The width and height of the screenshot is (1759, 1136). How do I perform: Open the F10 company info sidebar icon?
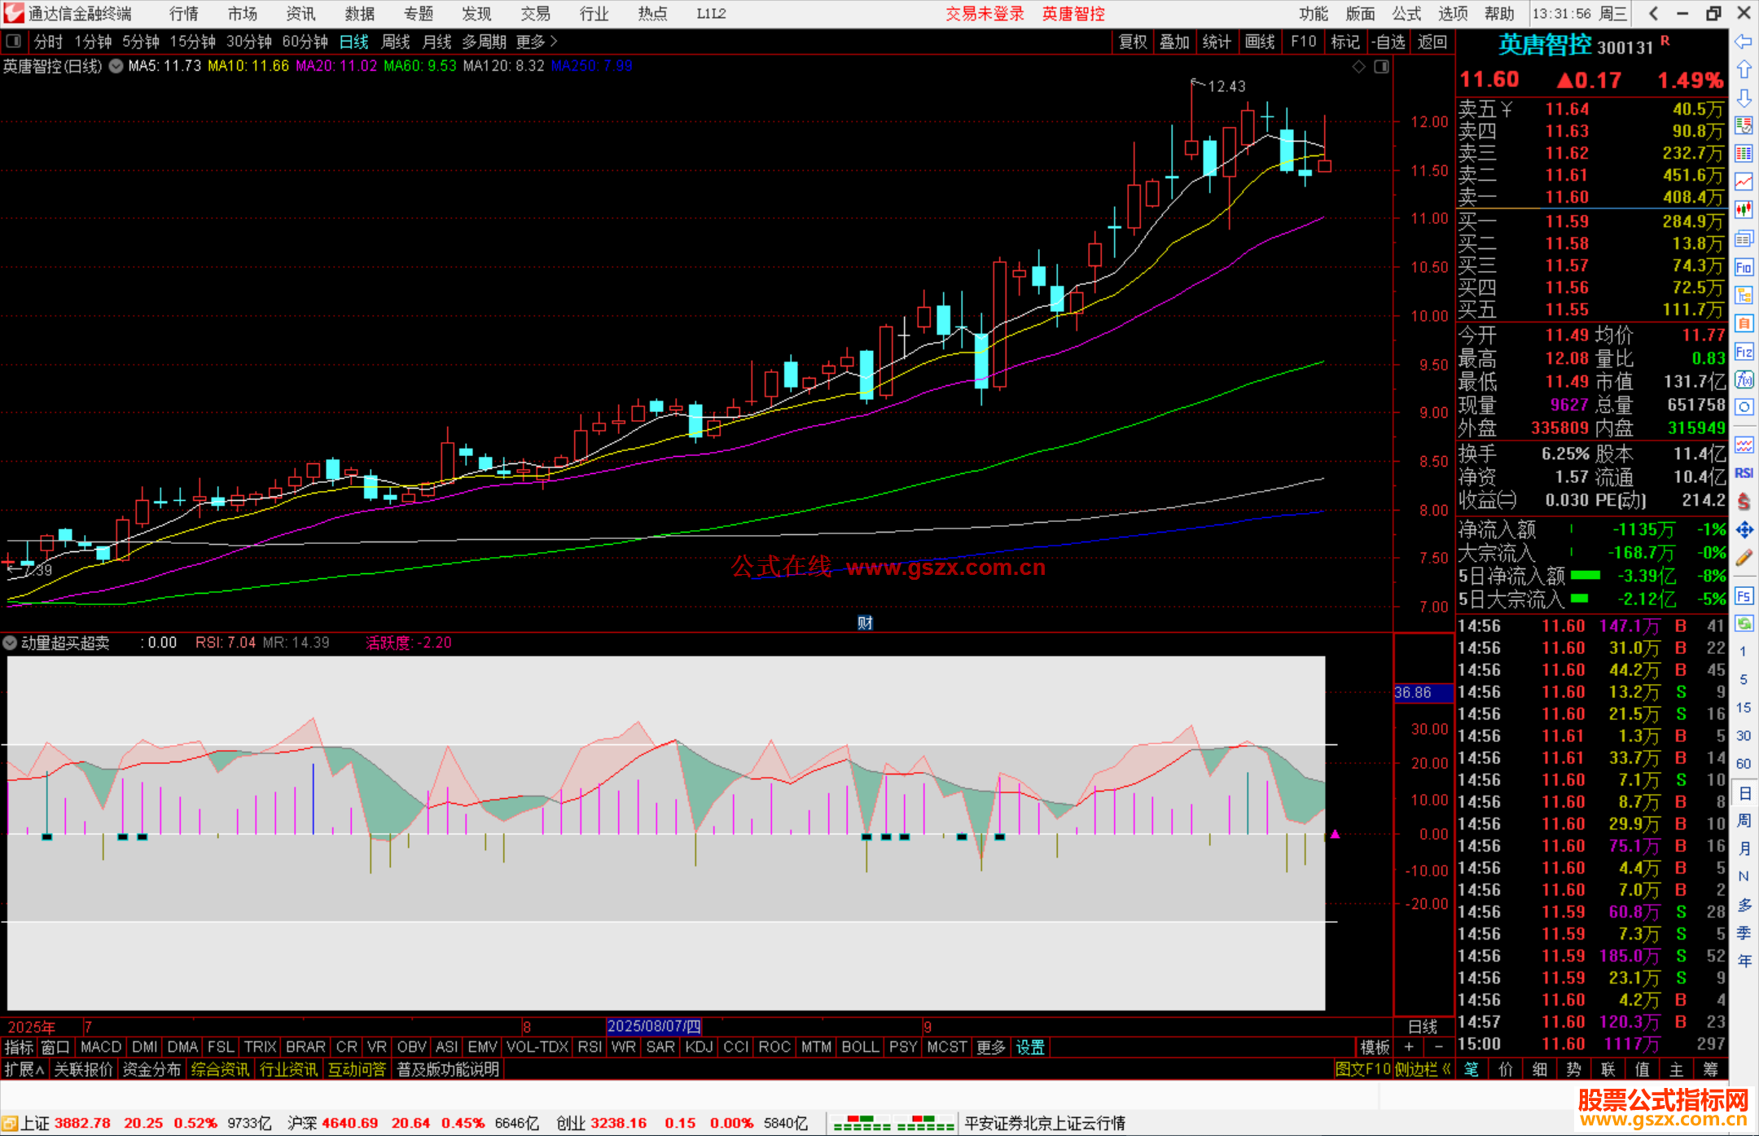1744,267
